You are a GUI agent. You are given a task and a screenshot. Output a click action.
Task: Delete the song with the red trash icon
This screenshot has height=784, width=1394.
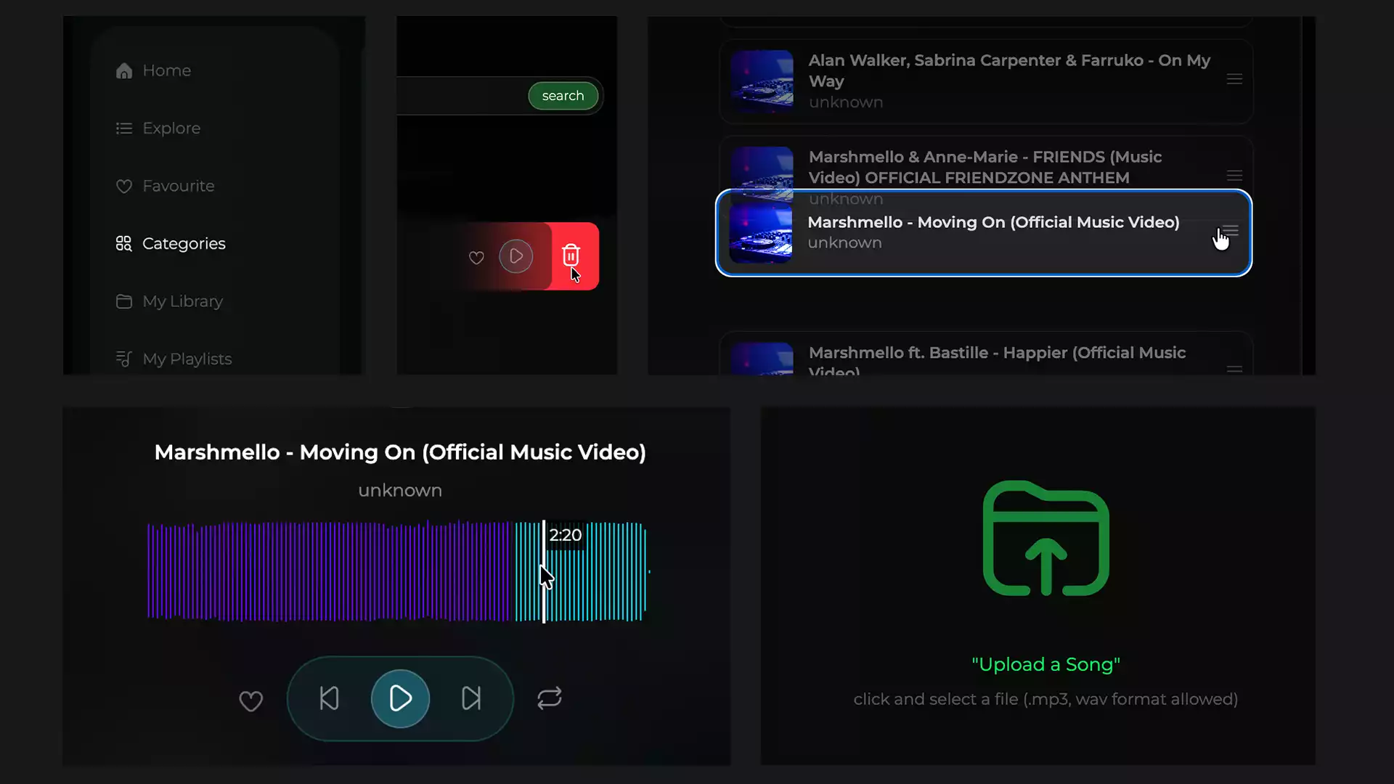click(571, 255)
